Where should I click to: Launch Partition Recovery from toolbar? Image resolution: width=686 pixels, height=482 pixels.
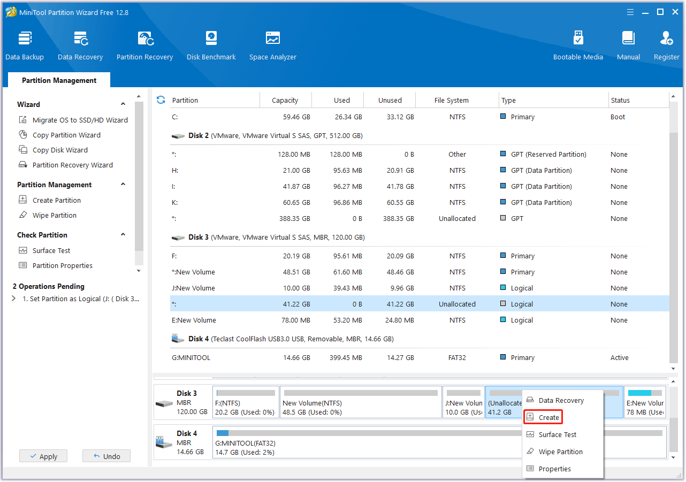pyautogui.click(x=145, y=45)
